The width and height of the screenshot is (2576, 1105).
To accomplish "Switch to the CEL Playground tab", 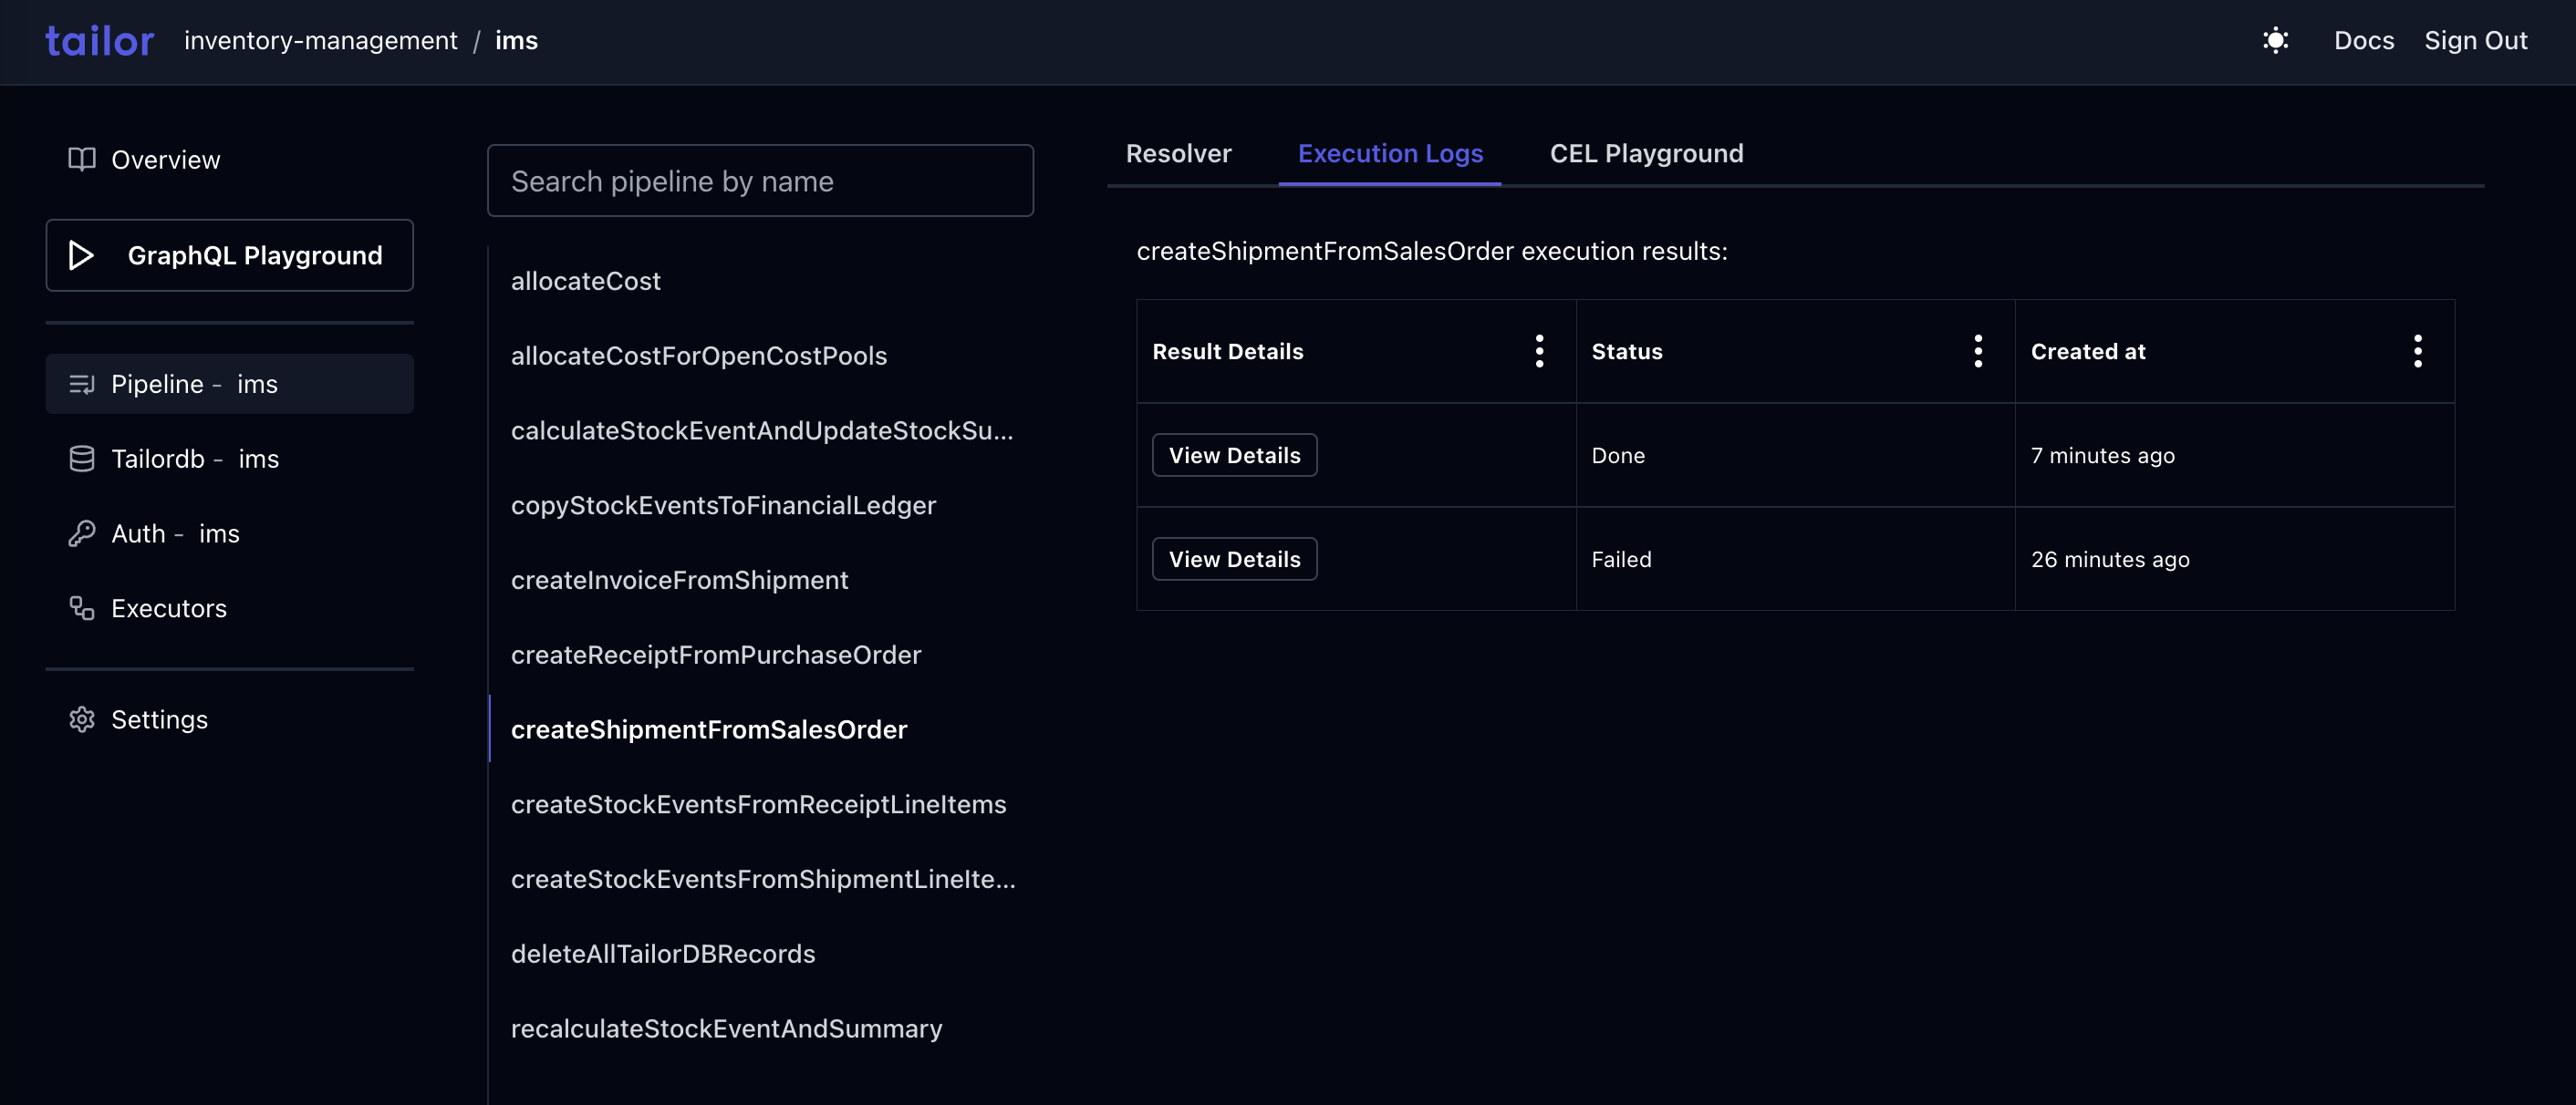I will (x=1646, y=151).
